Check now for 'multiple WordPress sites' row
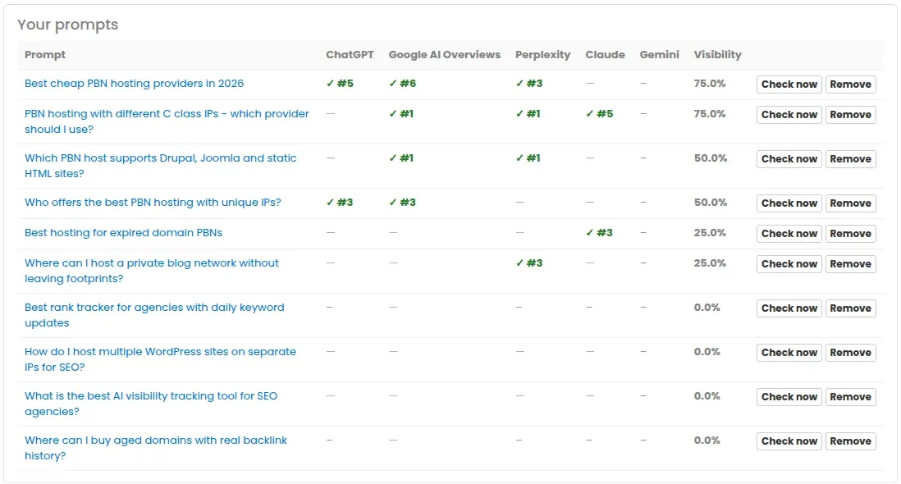The image size is (901, 484). [789, 353]
